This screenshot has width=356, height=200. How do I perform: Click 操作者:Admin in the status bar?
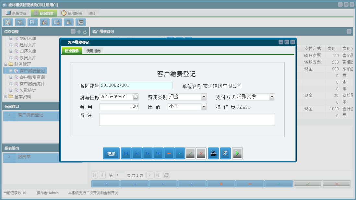click(x=48, y=193)
